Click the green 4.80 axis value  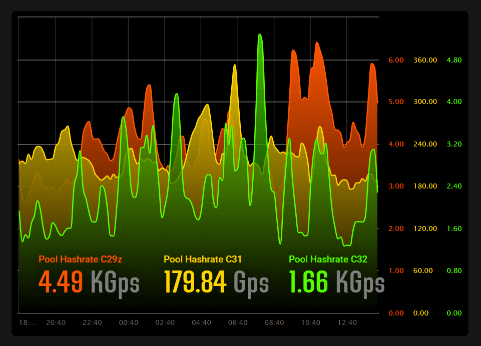coord(453,59)
